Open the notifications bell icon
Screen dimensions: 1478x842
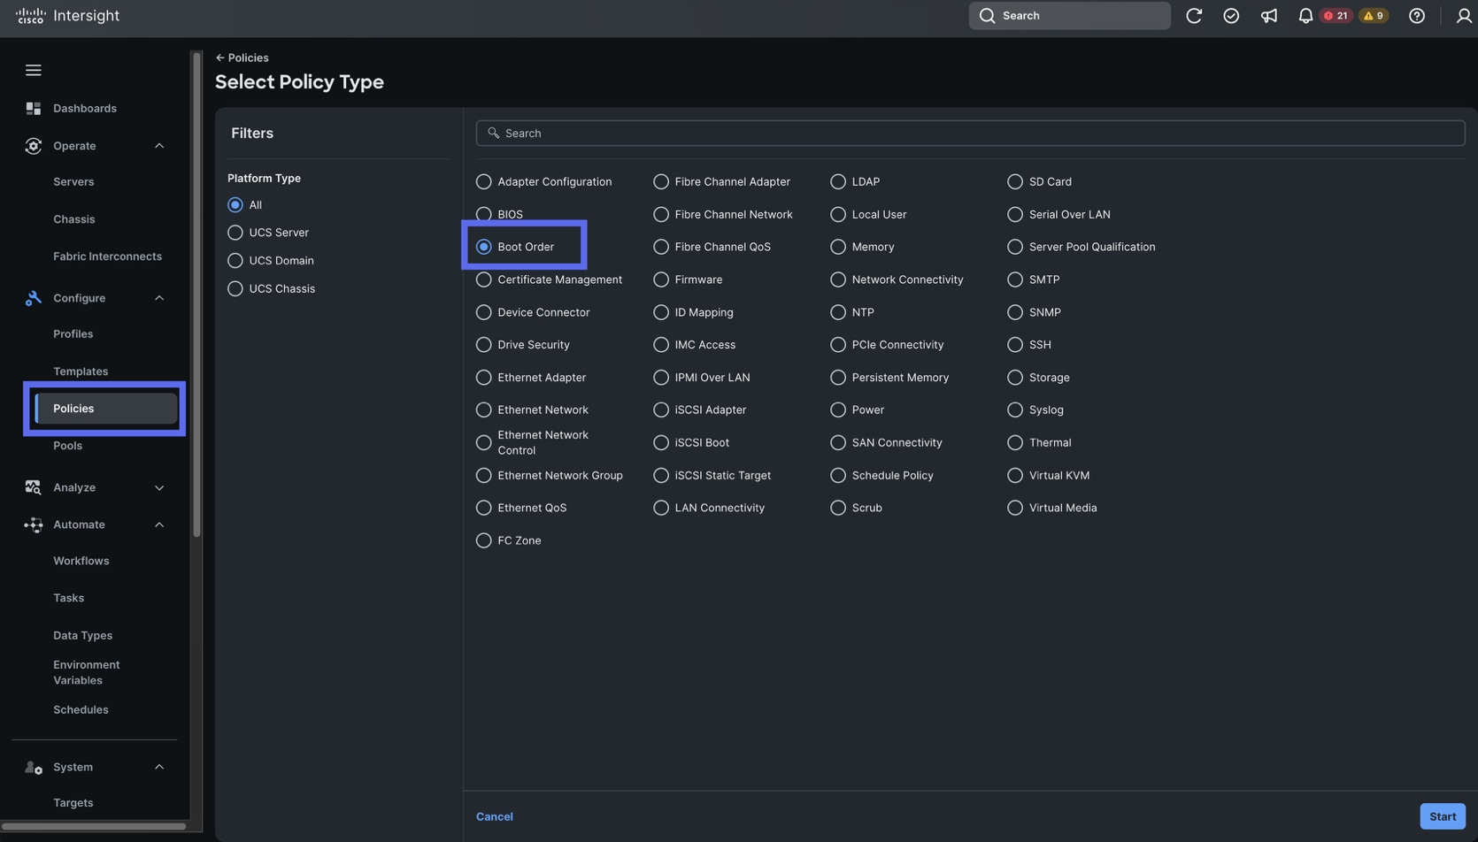tap(1305, 16)
